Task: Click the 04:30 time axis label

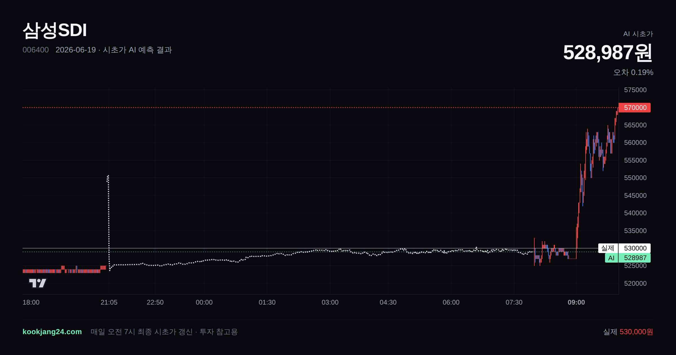Action: coord(388,302)
